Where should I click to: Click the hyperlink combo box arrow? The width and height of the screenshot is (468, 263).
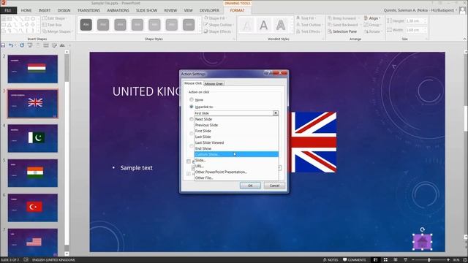point(276,113)
